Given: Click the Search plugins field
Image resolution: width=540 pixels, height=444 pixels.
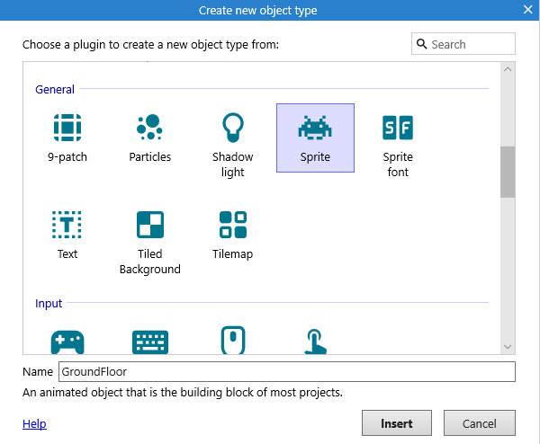Looking at the screenshot, I should coord(472,44).
